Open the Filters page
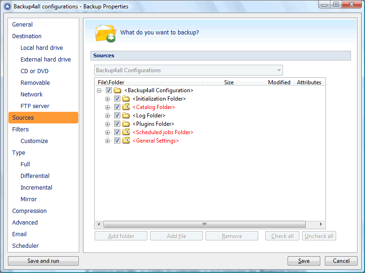This screenshot has height=273, width=365. point(21,129)
